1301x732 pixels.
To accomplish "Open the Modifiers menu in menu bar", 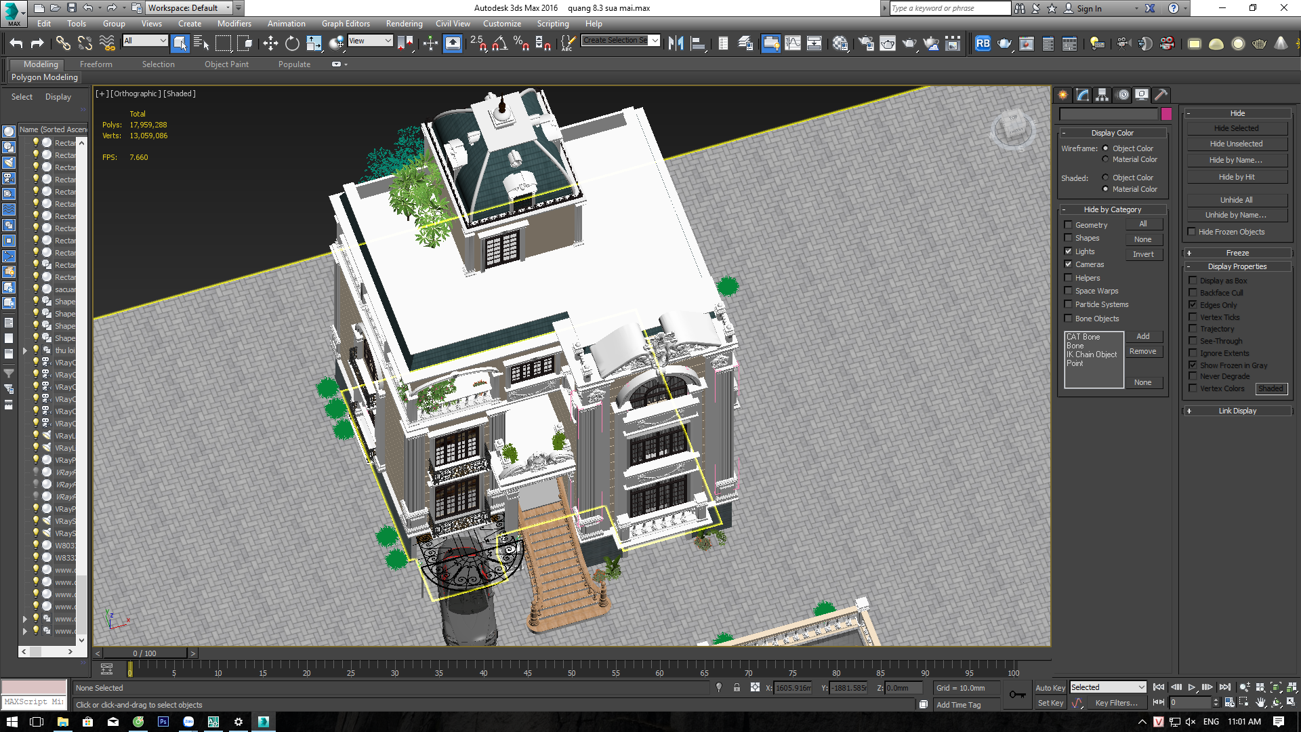I will click(x=234, y=24).
